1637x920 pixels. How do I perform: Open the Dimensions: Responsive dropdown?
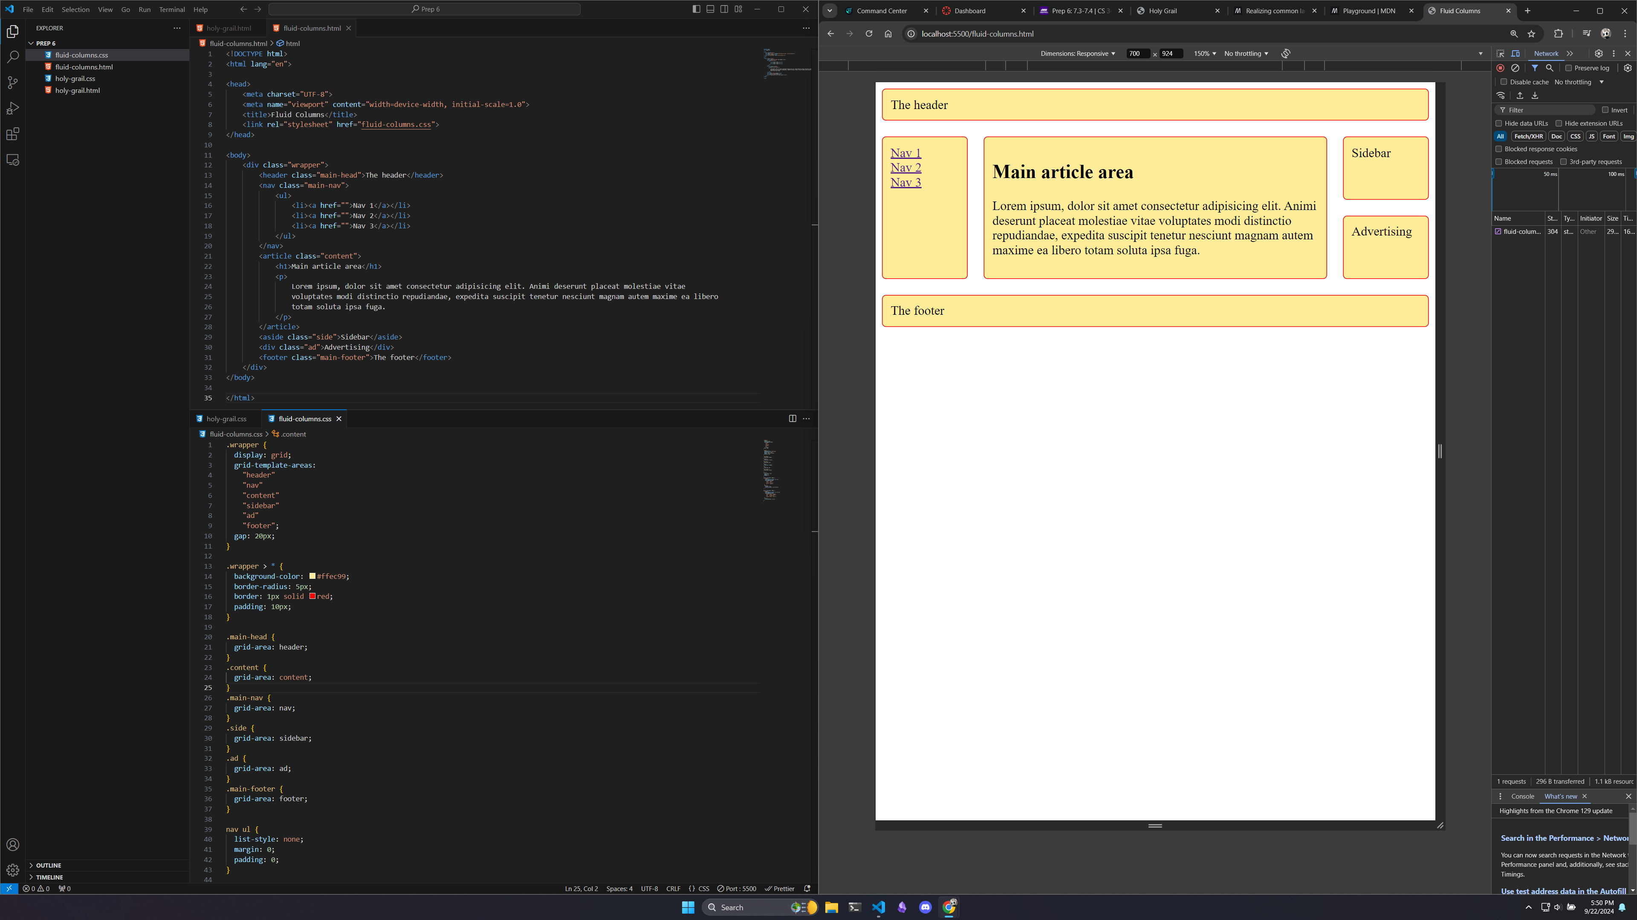point(1077,53)
